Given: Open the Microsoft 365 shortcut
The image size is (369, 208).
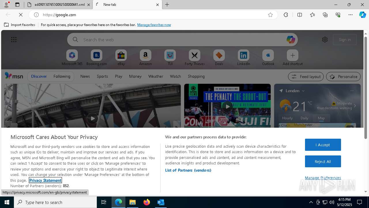Looking at the screenshot, I should 72,57.
